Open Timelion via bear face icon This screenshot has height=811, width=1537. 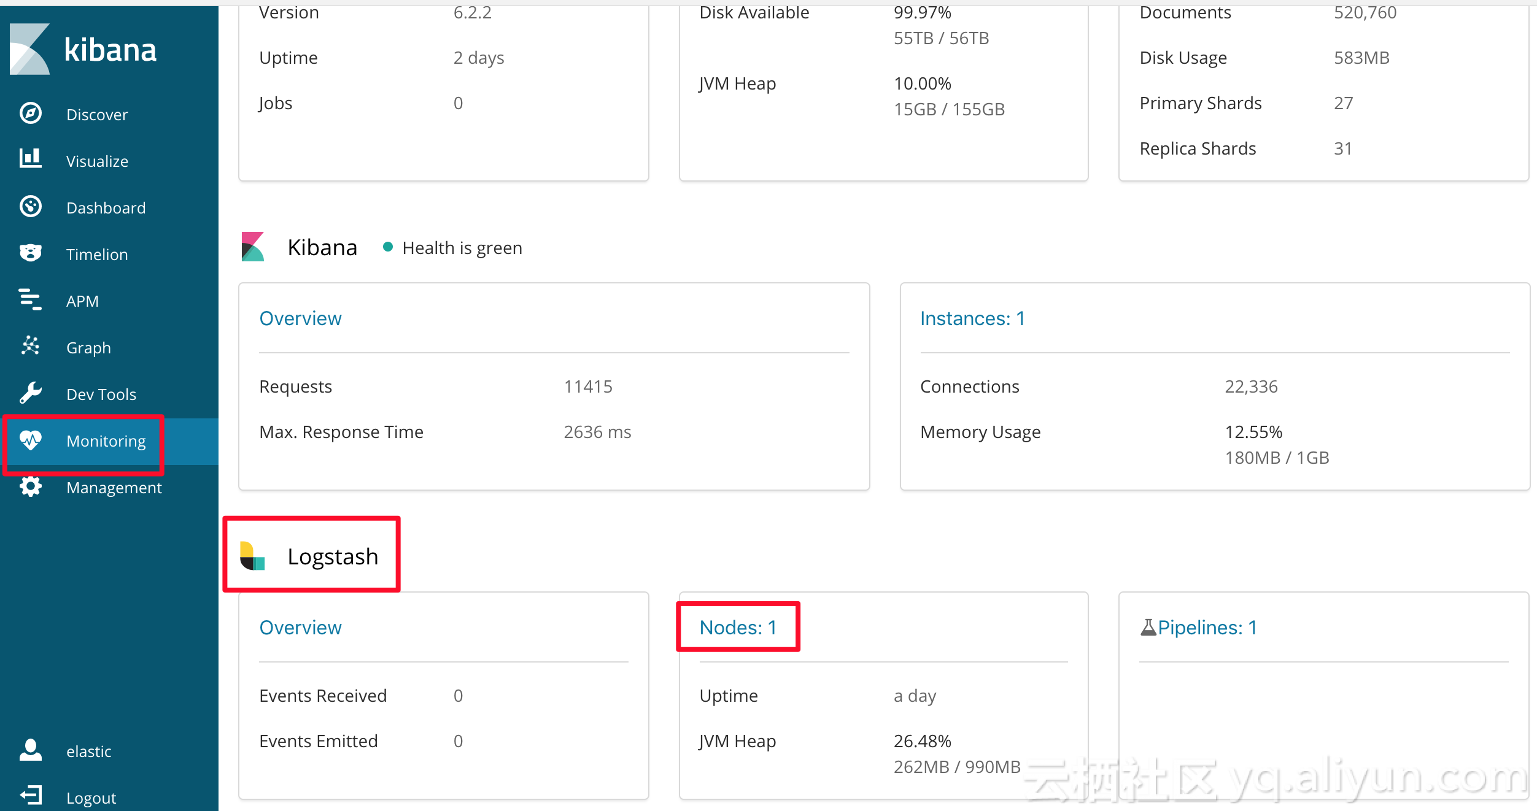[31, 253]
